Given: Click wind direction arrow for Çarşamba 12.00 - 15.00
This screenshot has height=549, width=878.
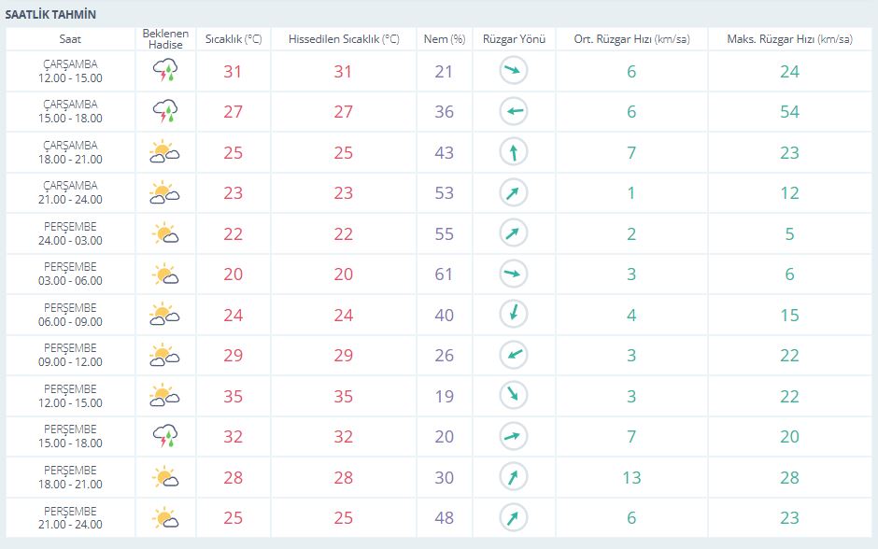Looking at the screenshot, I should click(x=514, y=71).
